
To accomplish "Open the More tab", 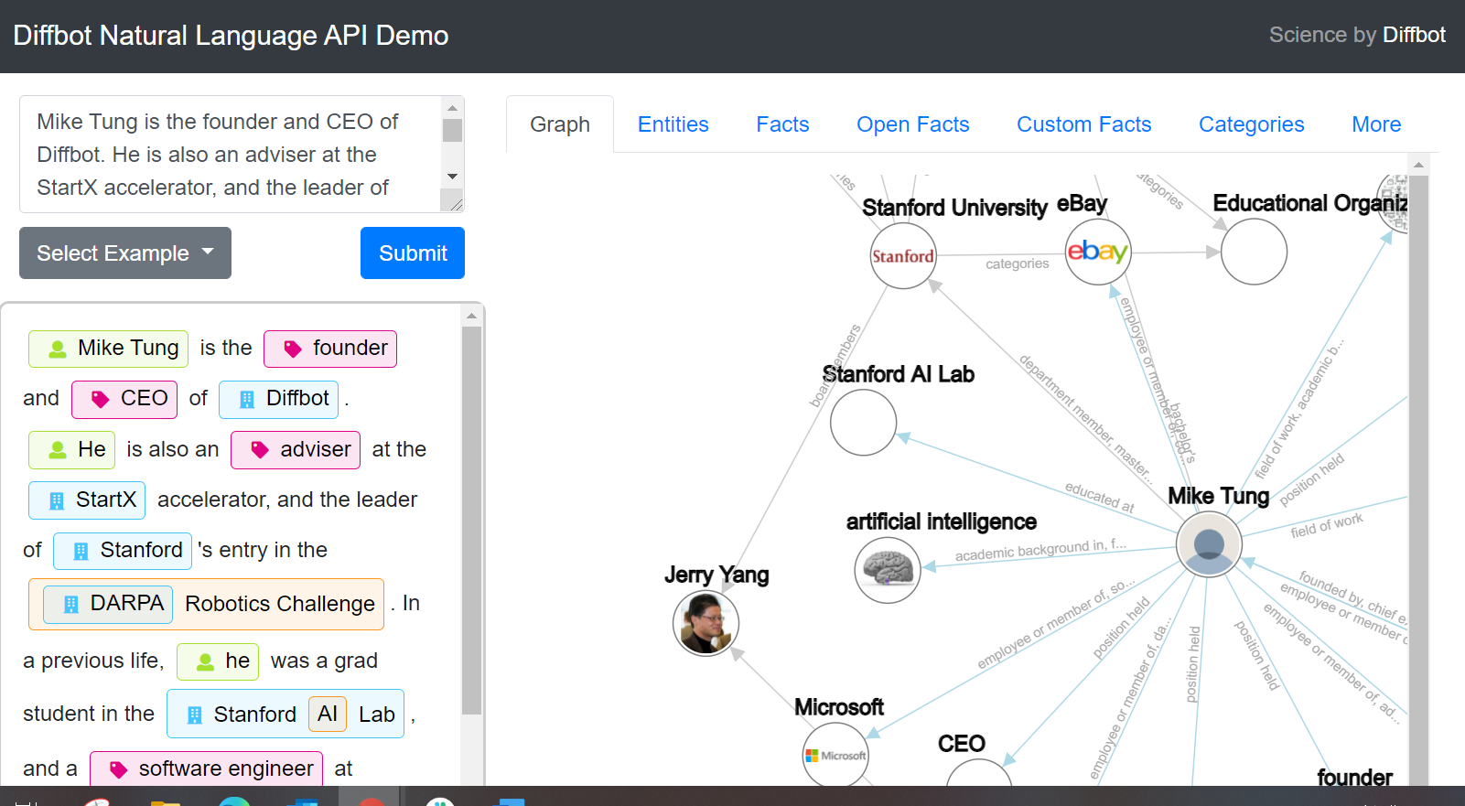I will (x=1376, y=124).
